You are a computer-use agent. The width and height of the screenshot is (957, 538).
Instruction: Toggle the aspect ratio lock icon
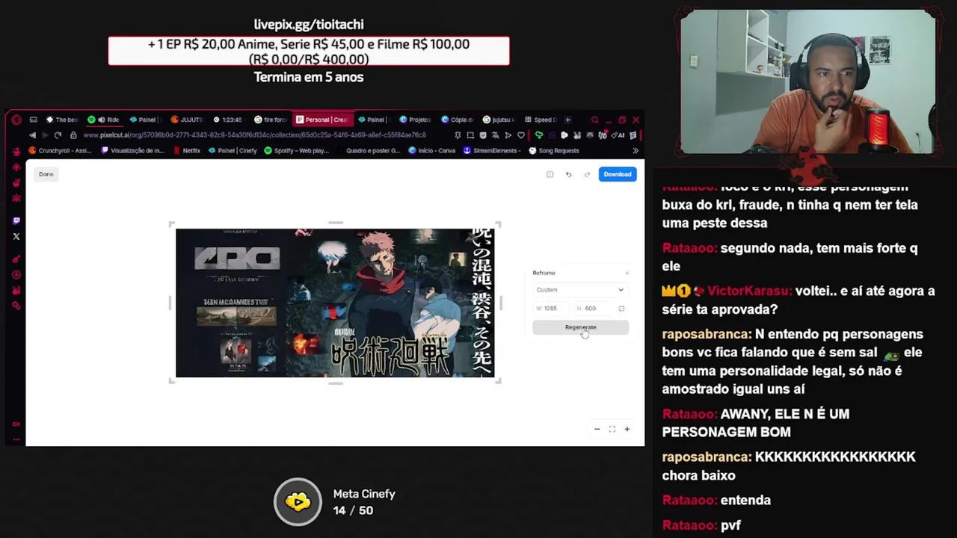point(621,308)
